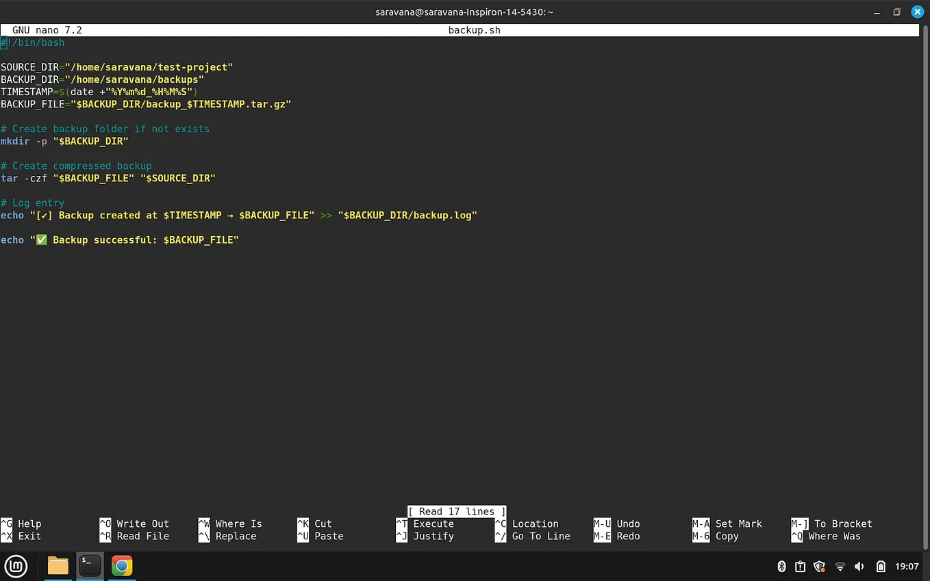Mute audio using the volume tray icon
Screen dimensions: 930x581
point(859,567)
